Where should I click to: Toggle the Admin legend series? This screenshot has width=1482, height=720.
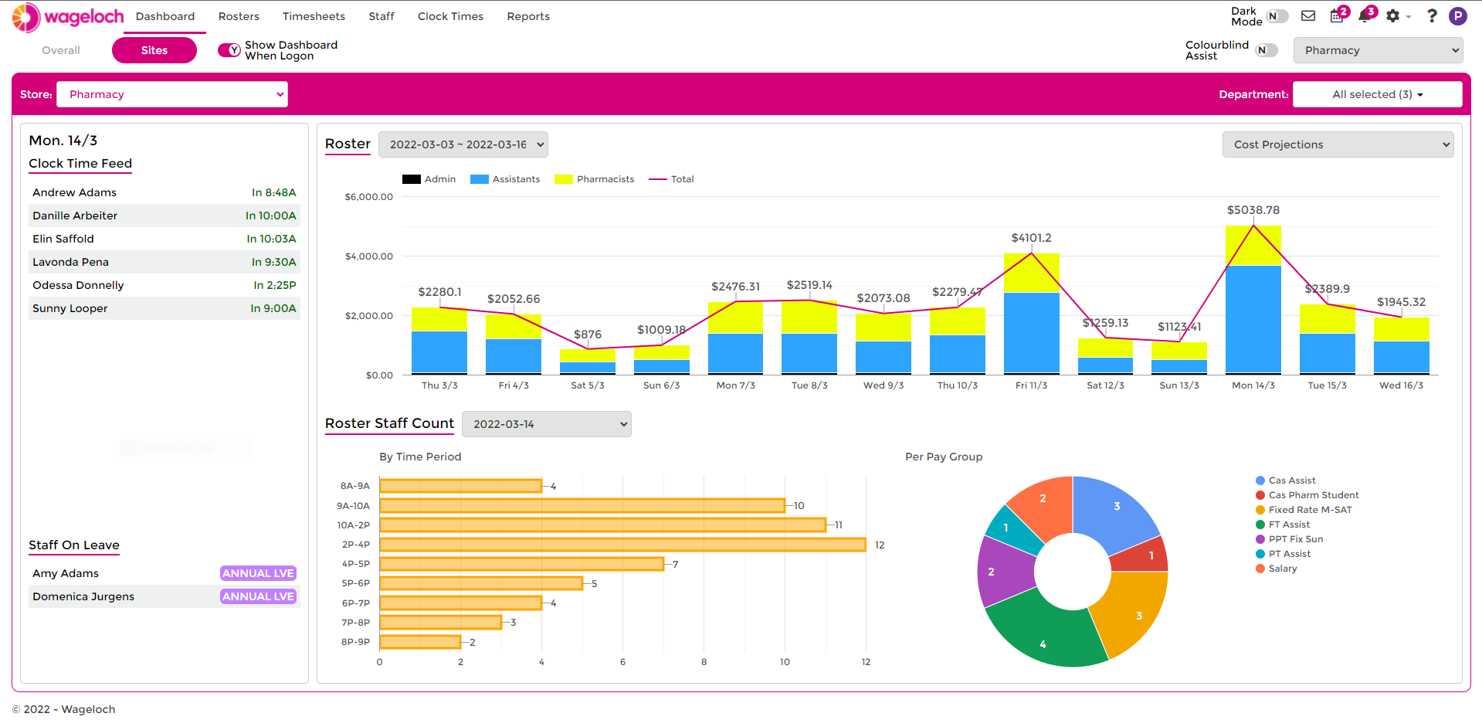429,179
